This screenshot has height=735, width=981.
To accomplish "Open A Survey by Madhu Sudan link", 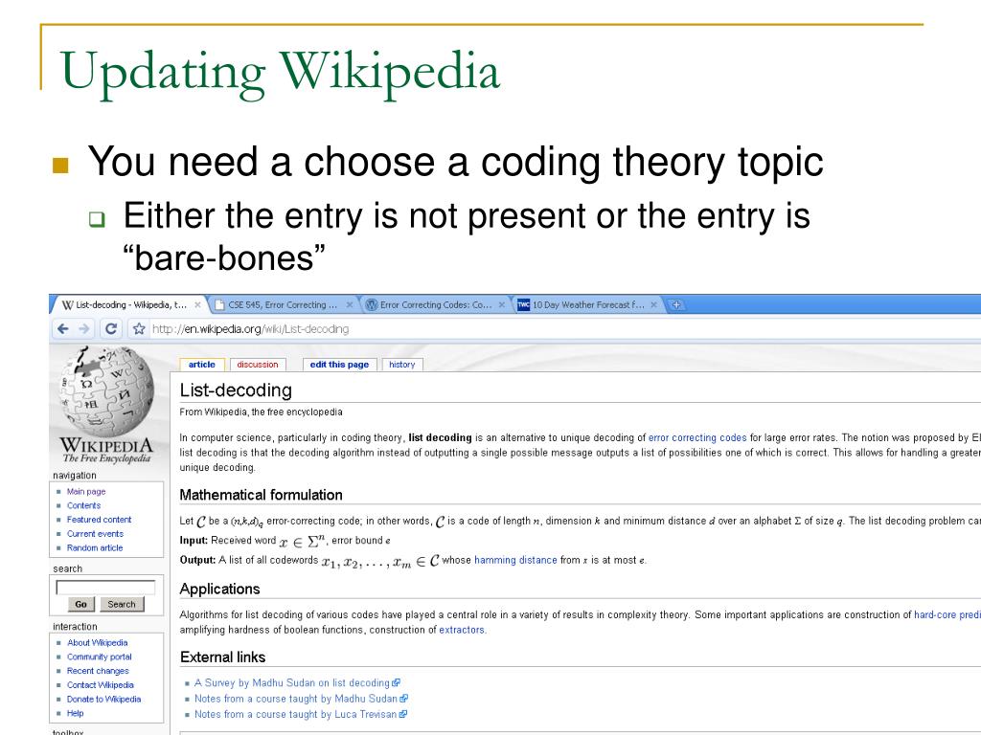I will [x=292, y=683].
